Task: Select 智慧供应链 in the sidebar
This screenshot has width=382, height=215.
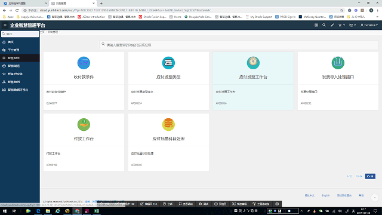Action: [20, 74]
